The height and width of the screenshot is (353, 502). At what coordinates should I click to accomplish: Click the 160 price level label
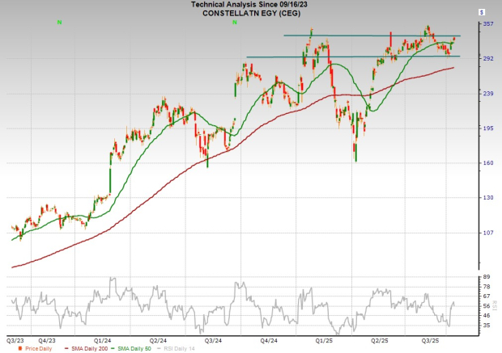(487, 163)
